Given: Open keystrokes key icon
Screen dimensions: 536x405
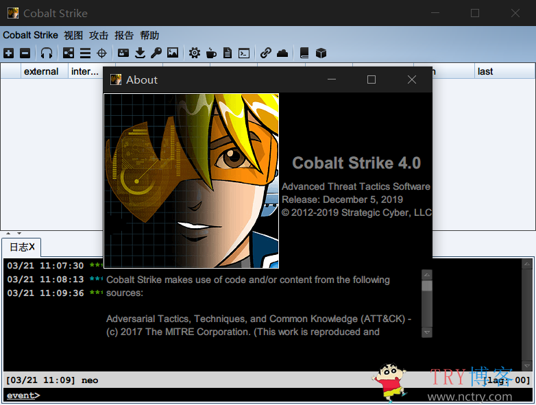Looking at the screenshot, I should point(156,53).
